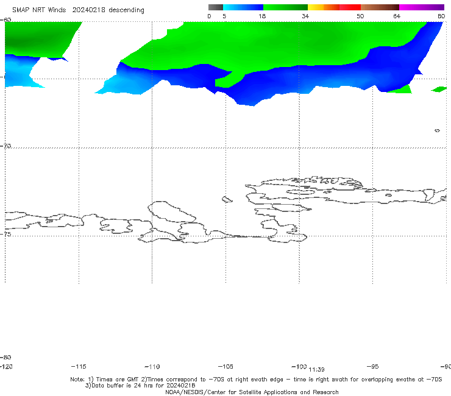Click the longitude label '-100'
The width and height of the screenshot is (451, 396).
pyautogui.click(x=299, y=366)
